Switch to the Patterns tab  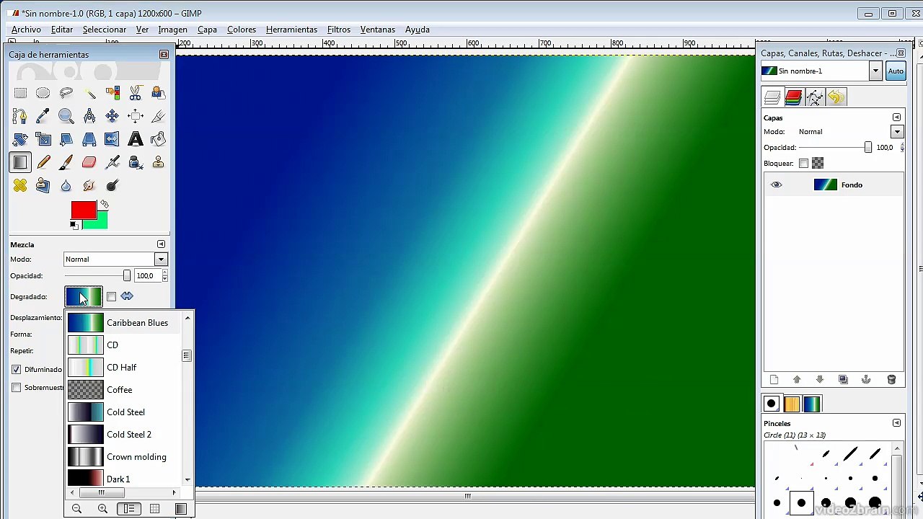(x=792, y=404)
